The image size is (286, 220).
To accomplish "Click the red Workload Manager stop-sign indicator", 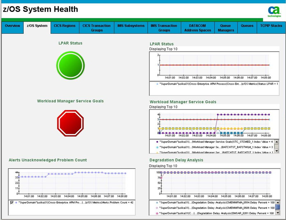I will coord(70,123).
